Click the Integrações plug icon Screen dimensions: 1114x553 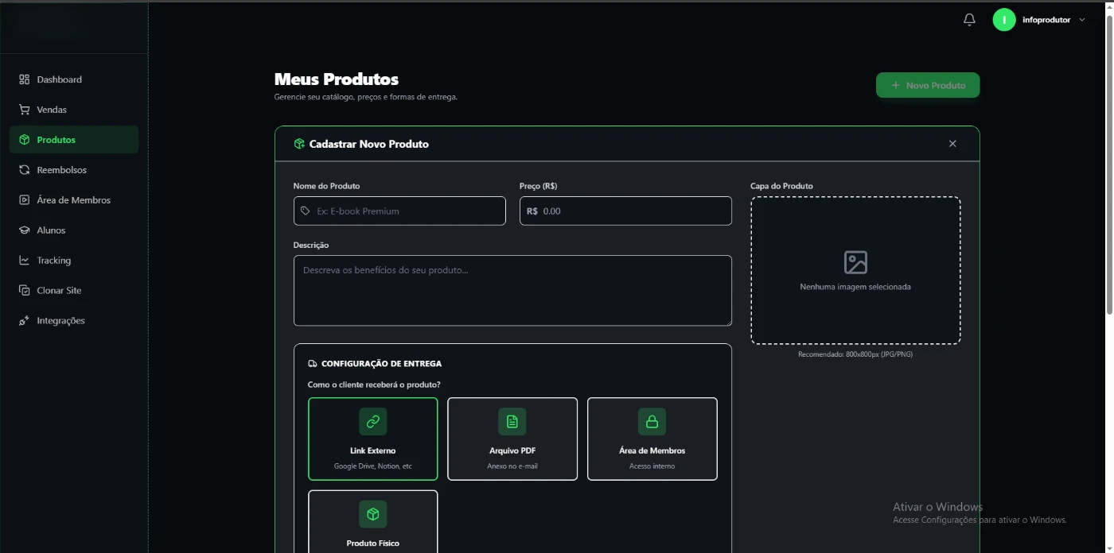(25, 321)
